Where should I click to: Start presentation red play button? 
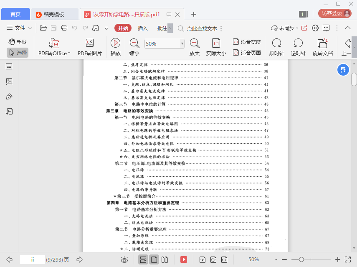184,259
